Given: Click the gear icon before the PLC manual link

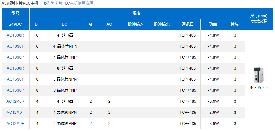Looking at the screenshot, I should pos(45,3).
